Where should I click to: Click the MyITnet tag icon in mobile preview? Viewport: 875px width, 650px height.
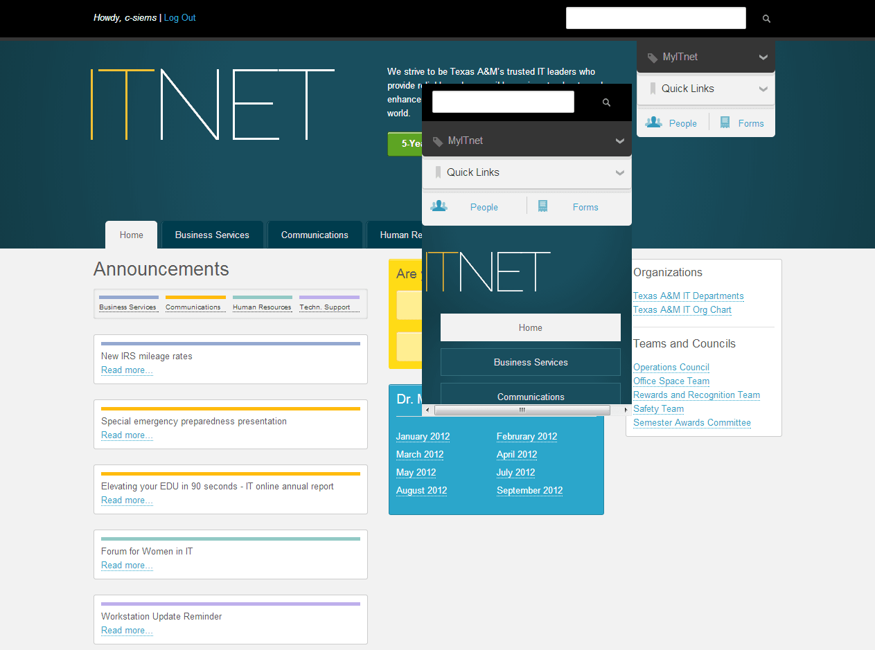point(437,141)
